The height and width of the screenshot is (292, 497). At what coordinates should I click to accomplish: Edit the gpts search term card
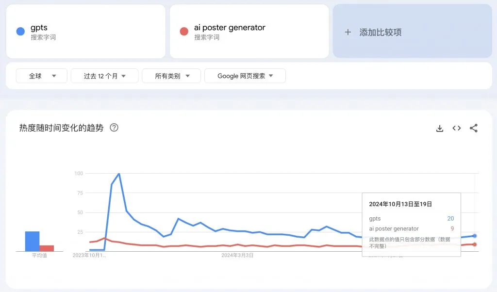pyautogui.click(x=86, y=32)
